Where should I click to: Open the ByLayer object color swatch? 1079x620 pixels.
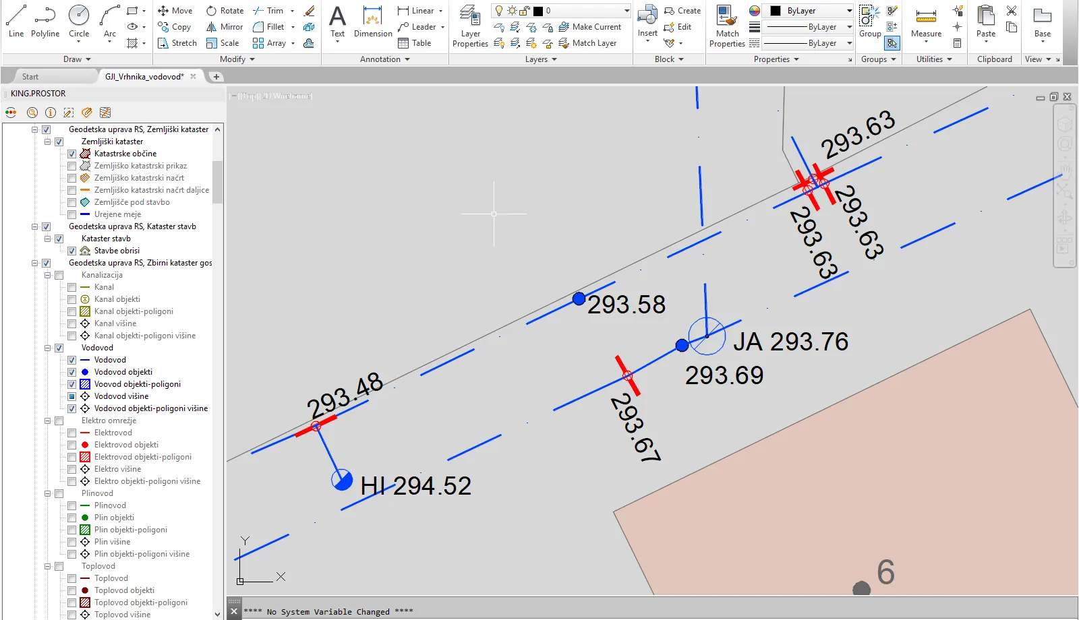tap(776, 11)
